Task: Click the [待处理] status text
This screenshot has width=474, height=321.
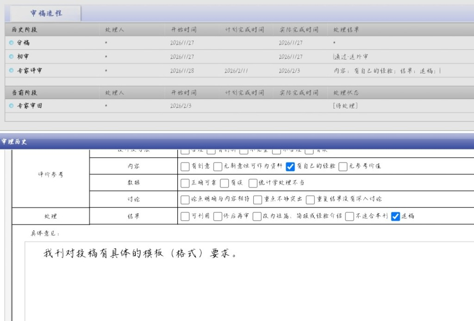Action: tap(345, 106)
